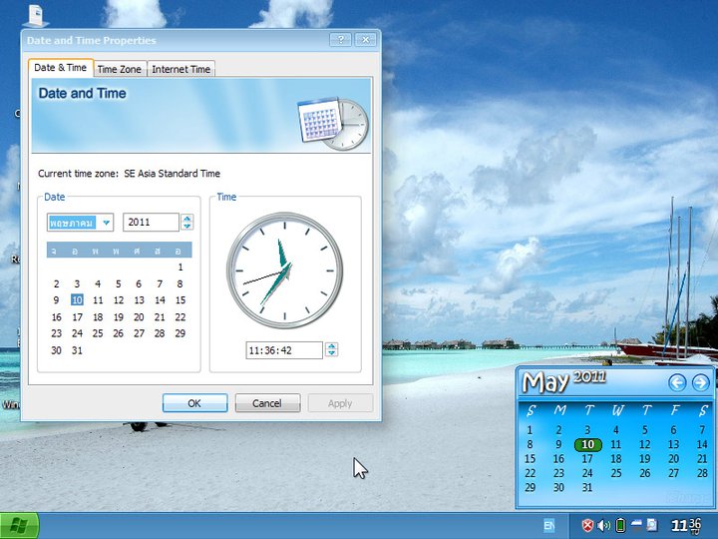The image size is (718, 539).
Task: Click the taskbar clock showing 11:36
Action: (686, 525)
